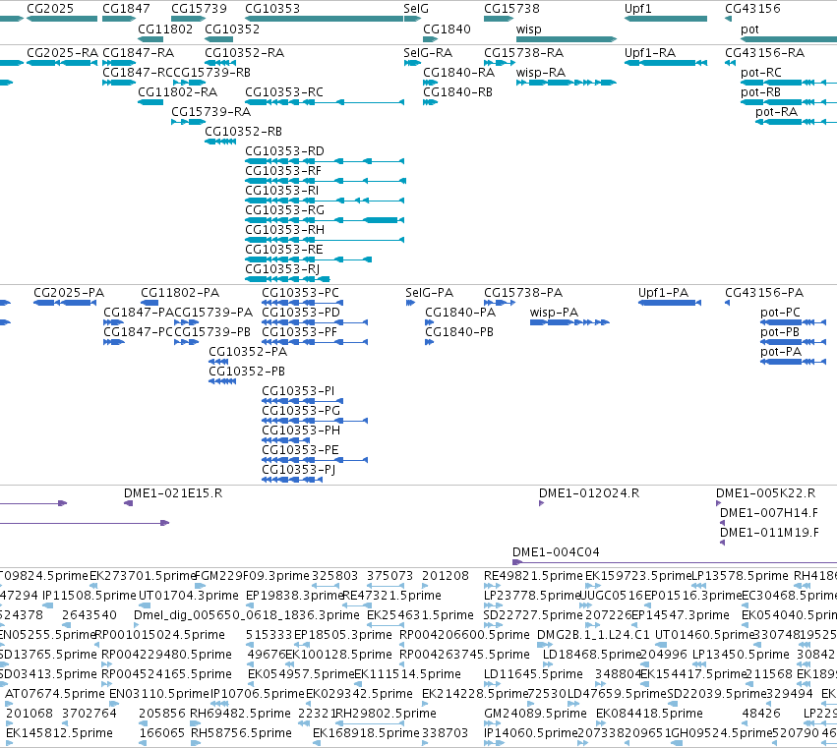The width and height of the screenshot is (837, 748).
Task: Click the CG10352-RA transcript label
Action: [245, 53]
